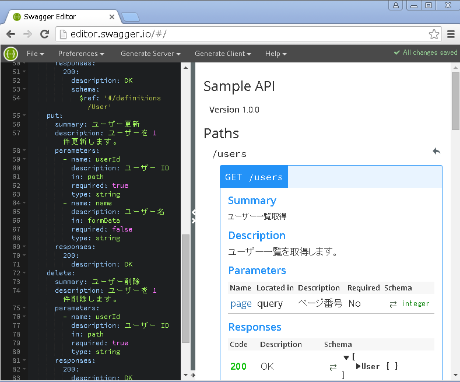Click the Sample API title
Viewport: 460px width, 382px height.
coord(239,86)
